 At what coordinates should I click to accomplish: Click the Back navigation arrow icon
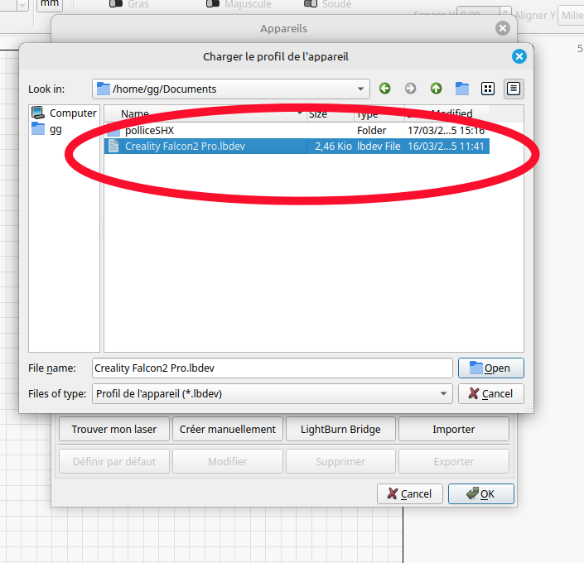[385, 89]
